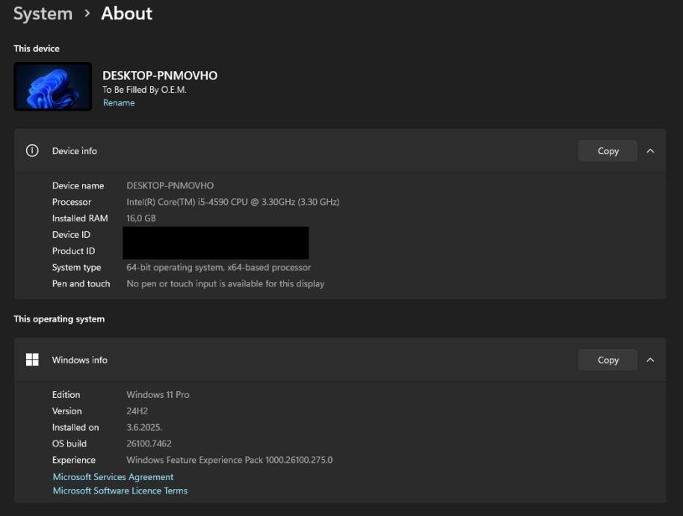Click the OS build number 26100.7462
Image resolution: width=683 pixels, height=516 pixels.
(149, 444)
